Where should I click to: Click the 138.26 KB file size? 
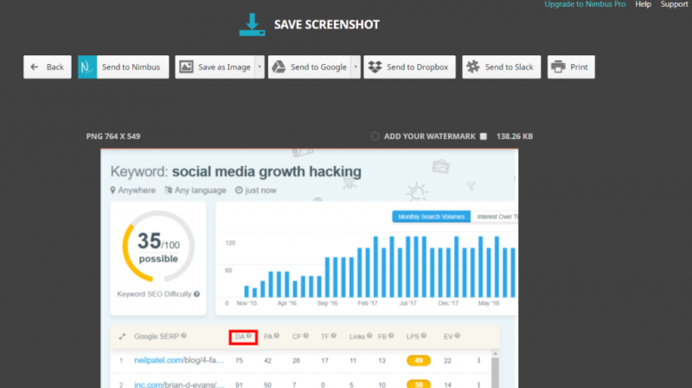click(x=515, y=137)
